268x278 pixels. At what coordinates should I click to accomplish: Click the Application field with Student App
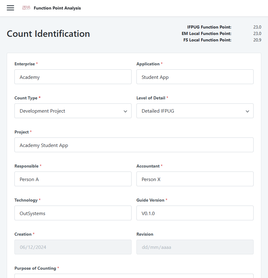click(195, 77)
